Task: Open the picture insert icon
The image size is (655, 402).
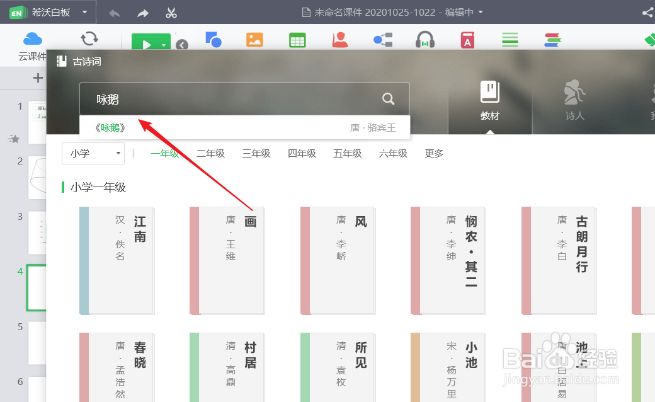Action: point(254,40)
